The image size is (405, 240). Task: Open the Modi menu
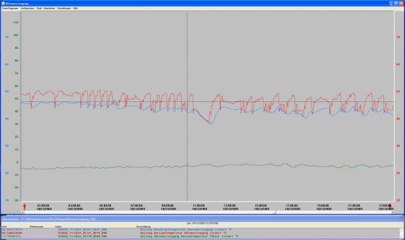(x=39, y=9)
